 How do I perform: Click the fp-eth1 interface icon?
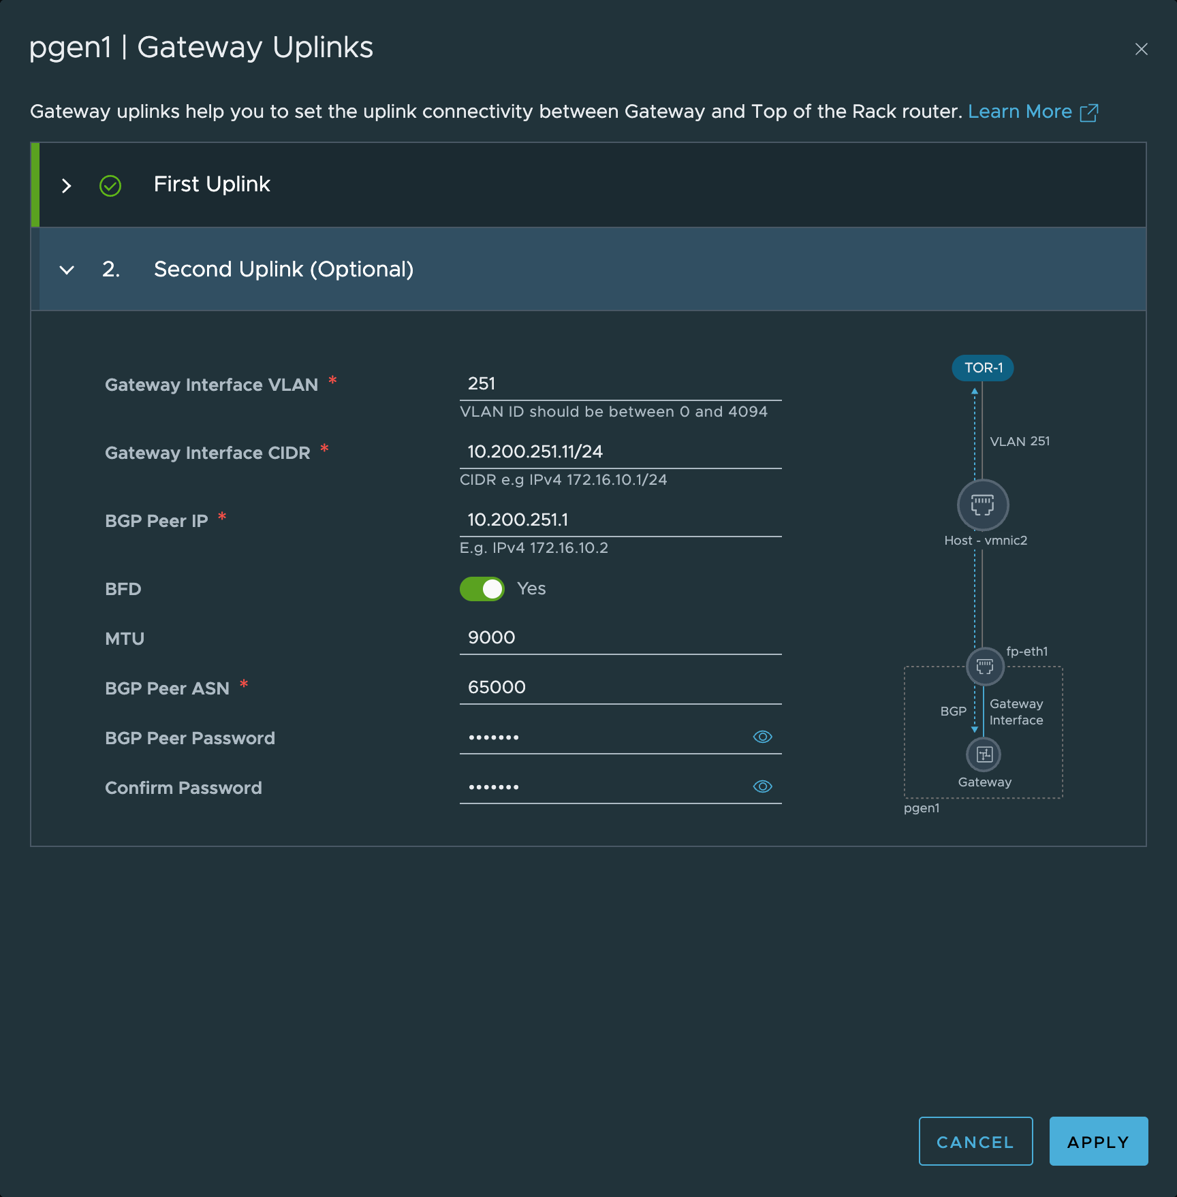click(985, 666)
